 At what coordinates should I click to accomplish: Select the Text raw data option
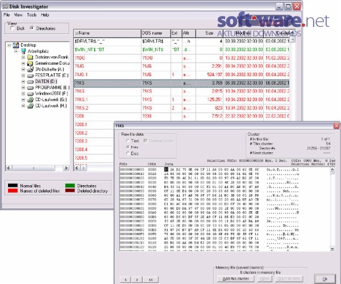point(128,141)
